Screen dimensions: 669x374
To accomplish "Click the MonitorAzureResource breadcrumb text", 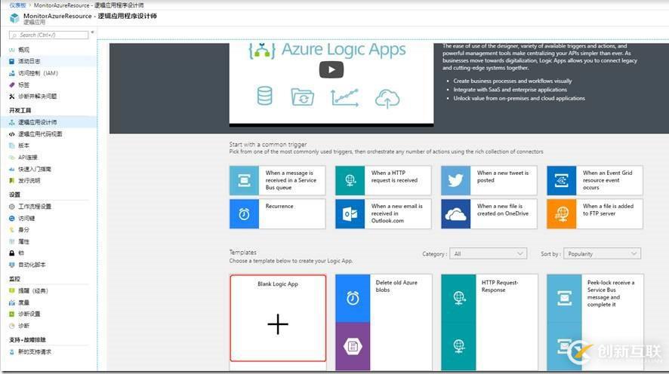I will pyautogui.click(x=62, y=5).
